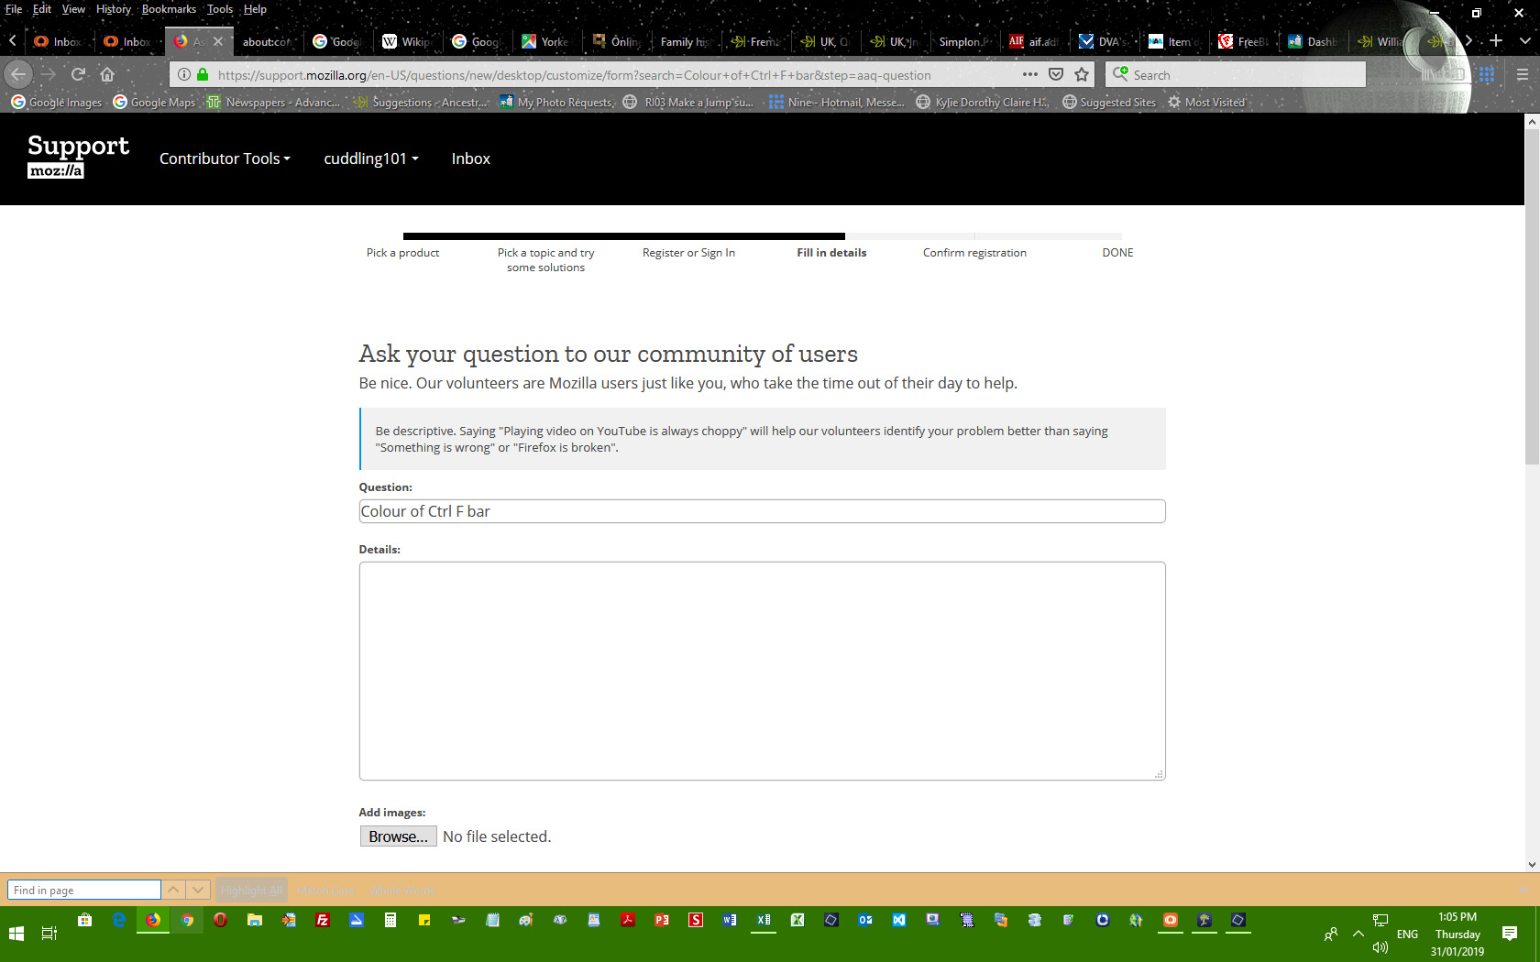
Task: Click the Home button in toolbar
Action: [x=107, y=74]
